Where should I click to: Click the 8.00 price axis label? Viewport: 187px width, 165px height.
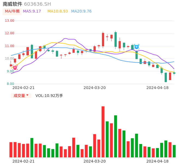pos(10,84)
